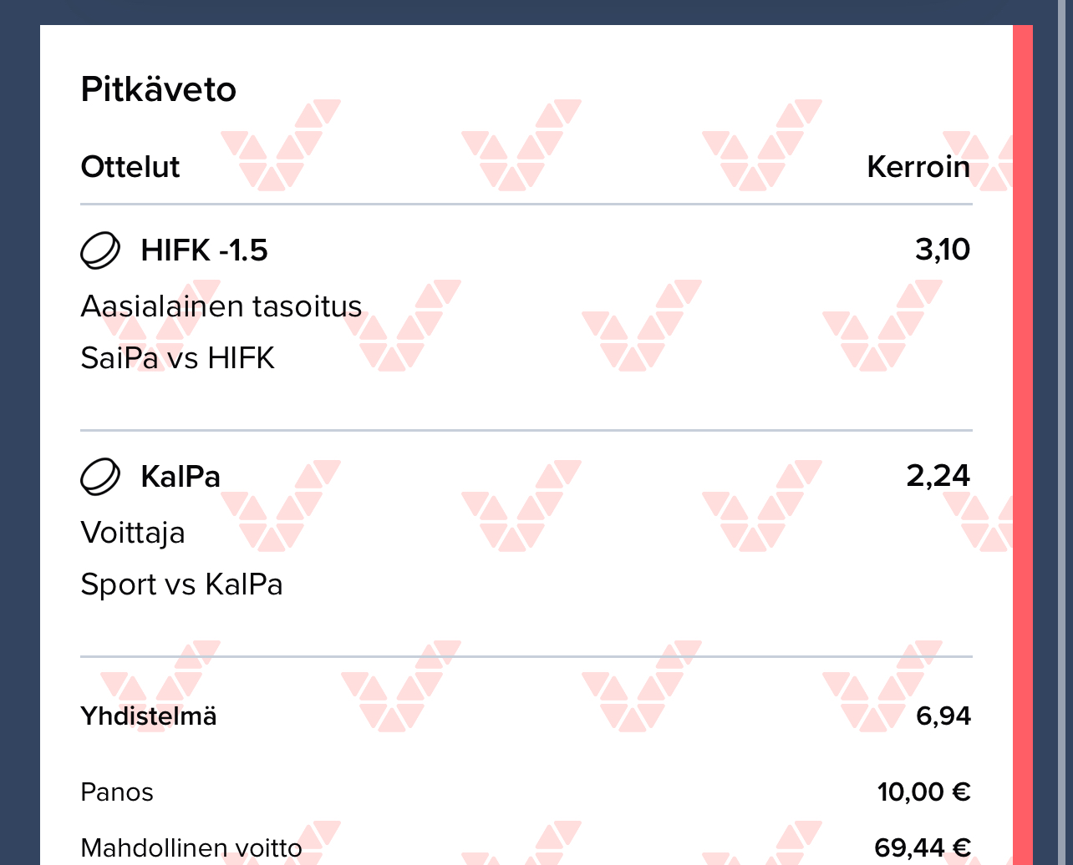Click the Mahdollinen voitto label
1073x865 pixels.
(191, 848)
